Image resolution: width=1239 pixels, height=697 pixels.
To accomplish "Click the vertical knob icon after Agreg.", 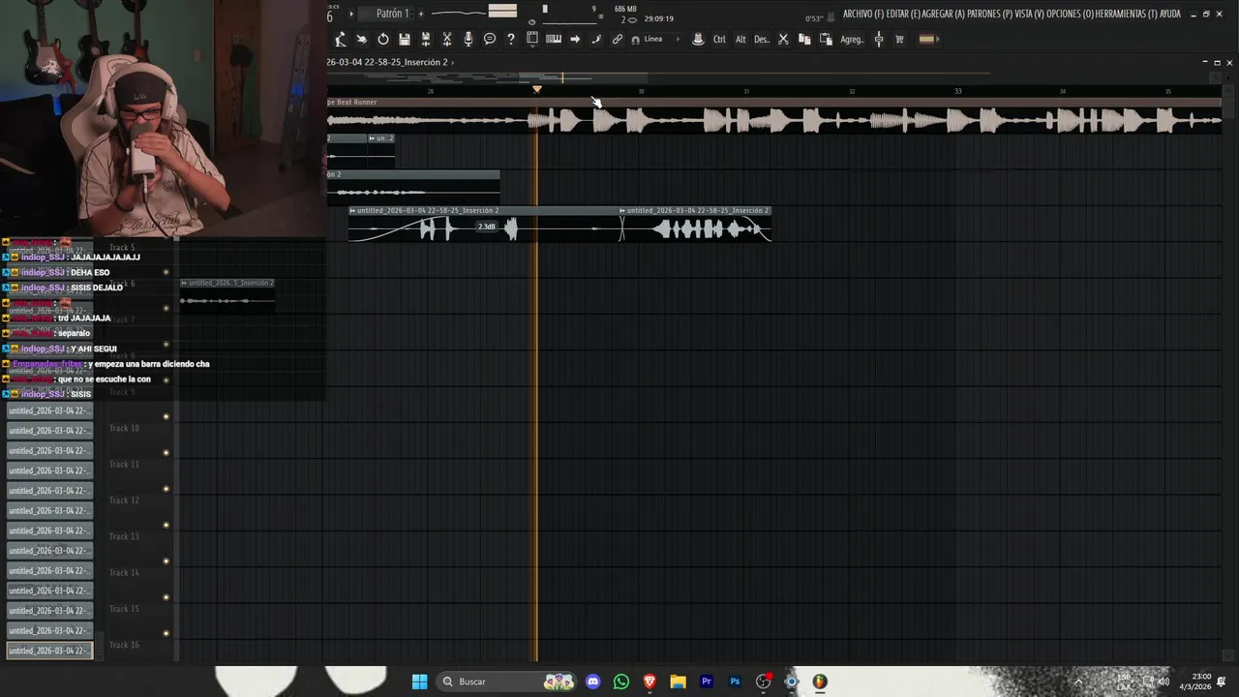I will pyautogui.click(x=879, y=40).
